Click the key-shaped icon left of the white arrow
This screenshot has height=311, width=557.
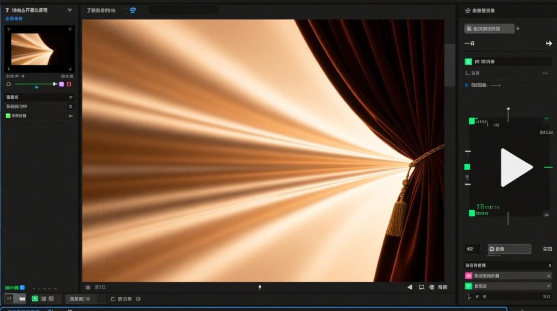coord(469,44)
